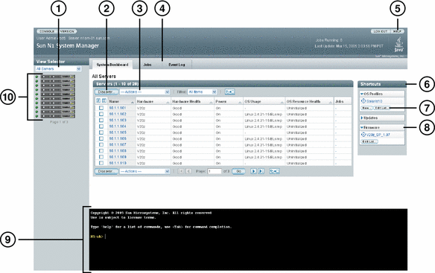Check the box for server 10.1.1.108

point(101,150)
